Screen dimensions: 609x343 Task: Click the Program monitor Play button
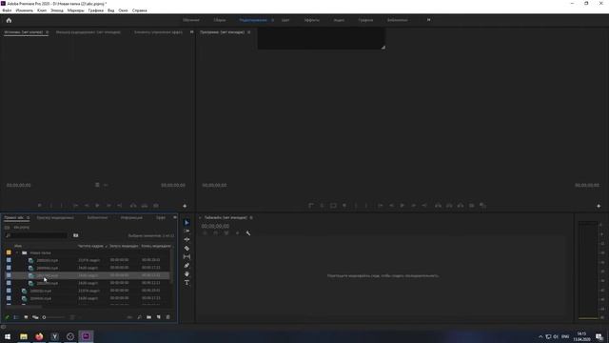click(x=403, y=206)
